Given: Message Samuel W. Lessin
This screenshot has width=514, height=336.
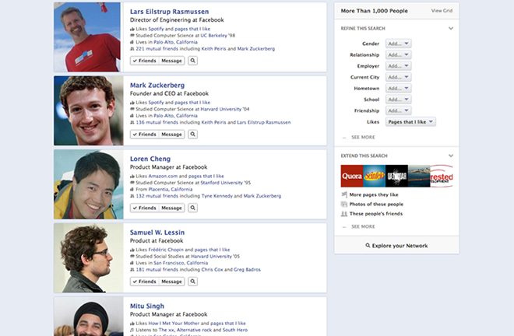Looking at the screenshot, I should point(171,282).
